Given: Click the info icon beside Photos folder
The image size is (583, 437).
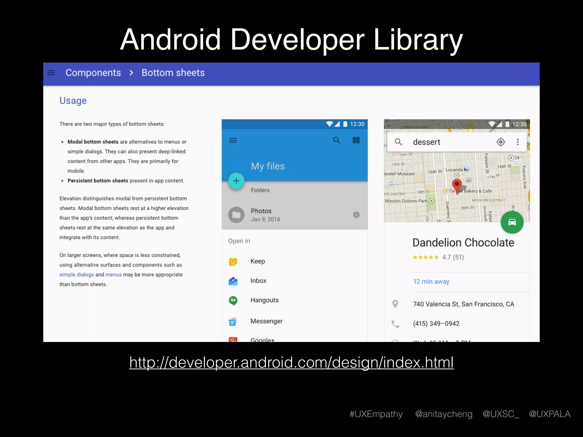Looking at the screenshot, I should pos(356,215).
